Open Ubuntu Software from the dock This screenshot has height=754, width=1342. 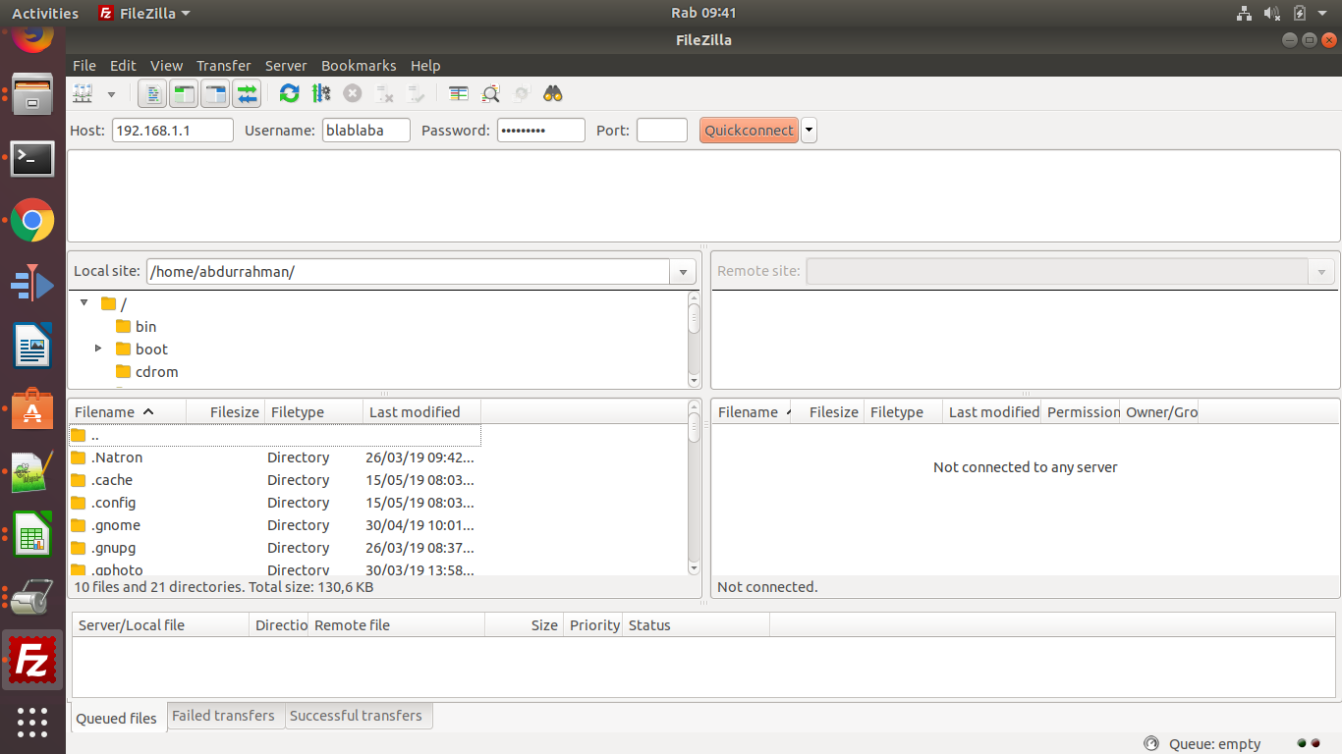(32, 409)
